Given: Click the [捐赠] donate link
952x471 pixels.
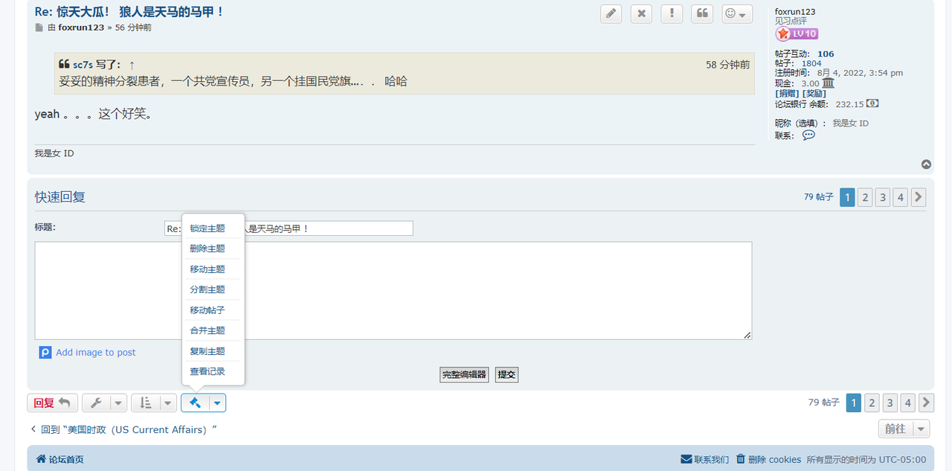Looking at the screenshot, I should (787, 94).
